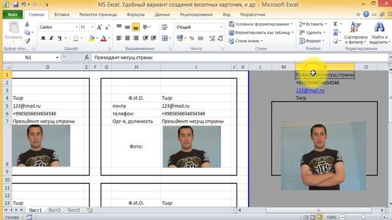This screenshot has height=220, width=392.
Task: Open Найти и выделить binoculars menu
Action: click(x=379, y=32)
